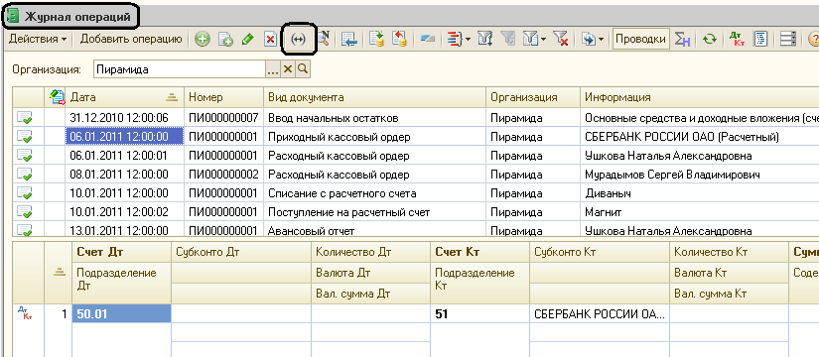
Task: Click disable filter icon with red X
Action: coord(561,40)
